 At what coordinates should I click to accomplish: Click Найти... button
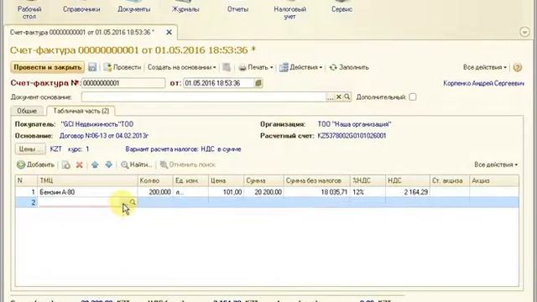(x=136, y=165)
